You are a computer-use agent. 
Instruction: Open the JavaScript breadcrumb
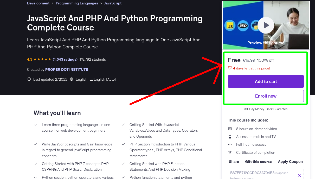113,3
